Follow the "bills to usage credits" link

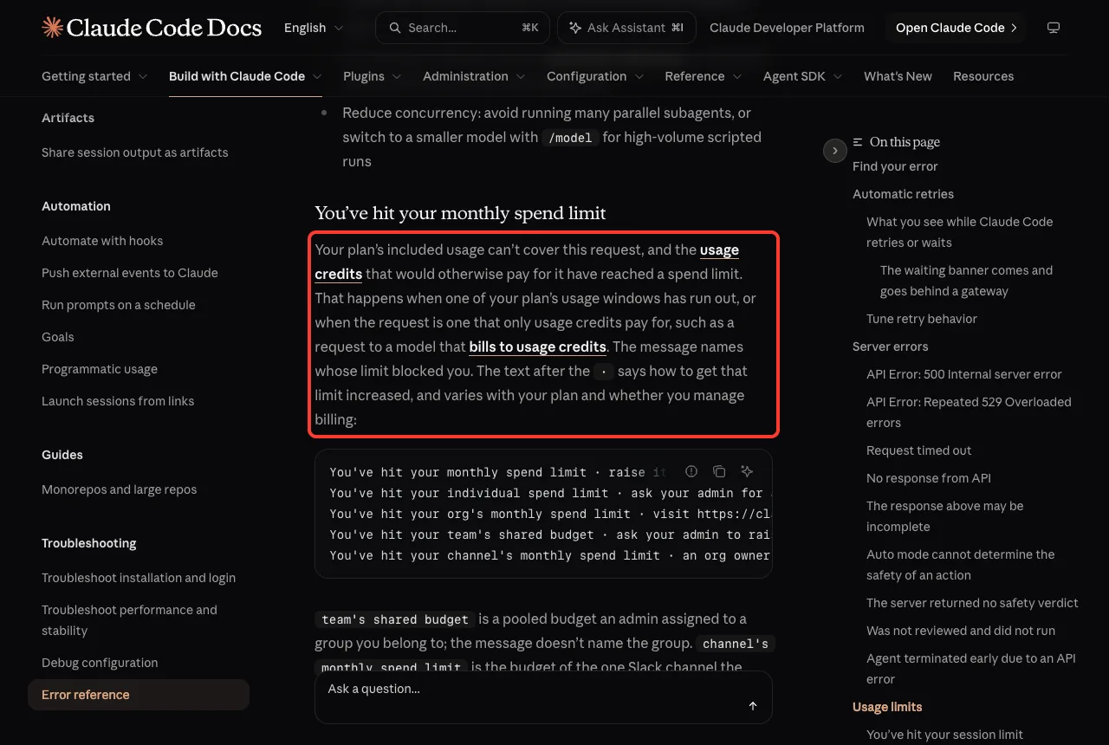tap(537, 347)
